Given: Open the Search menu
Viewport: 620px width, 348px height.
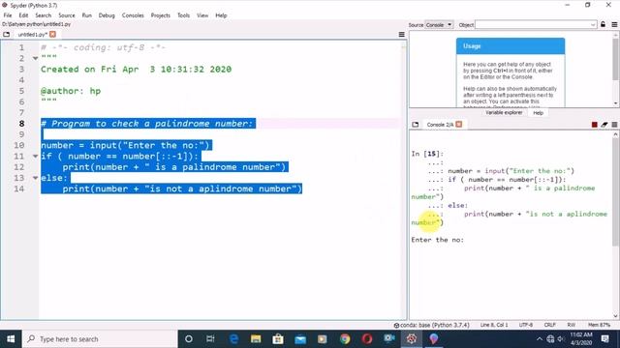Looking at the screenshot, I should click(43, 15).
